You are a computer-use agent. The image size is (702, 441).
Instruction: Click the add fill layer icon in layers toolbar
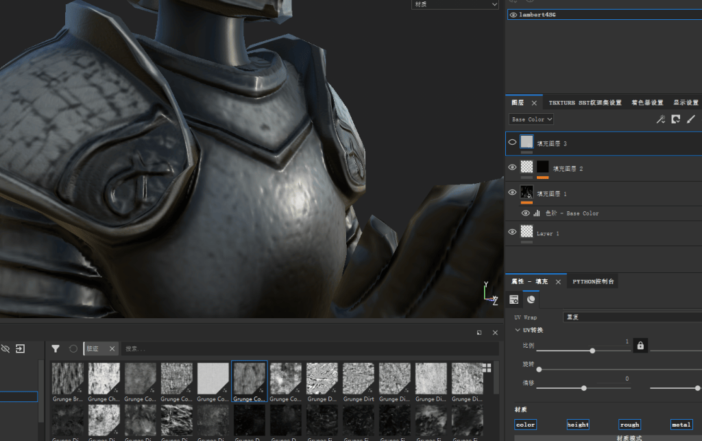click(675, 119)
